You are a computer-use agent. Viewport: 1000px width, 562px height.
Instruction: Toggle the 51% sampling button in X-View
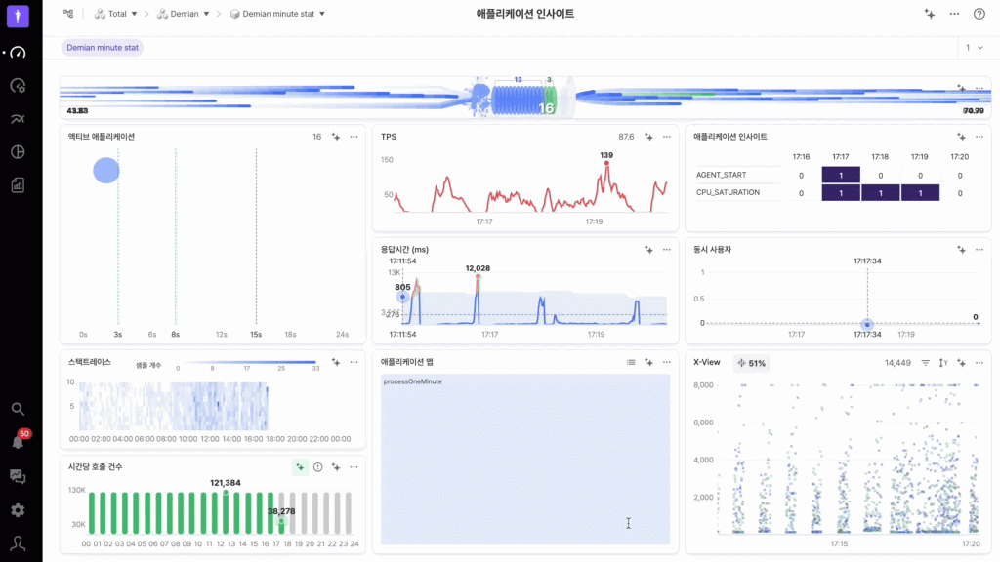(751, 363)
